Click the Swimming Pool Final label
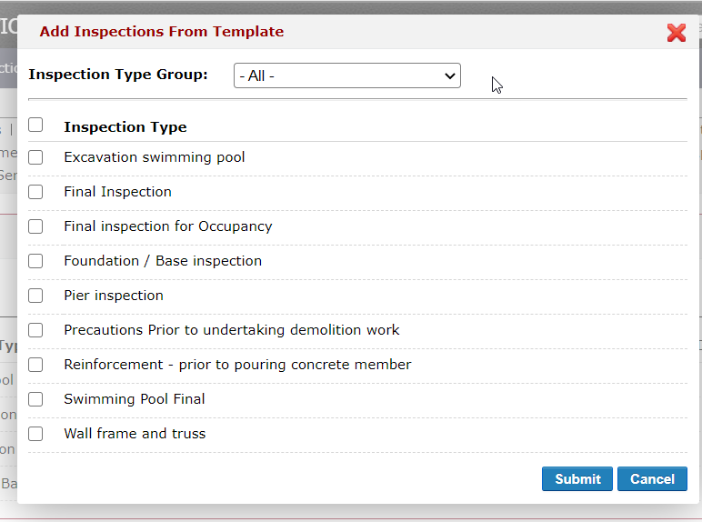Viewport: 702px width, 522px height. click(x=134, y=399)
